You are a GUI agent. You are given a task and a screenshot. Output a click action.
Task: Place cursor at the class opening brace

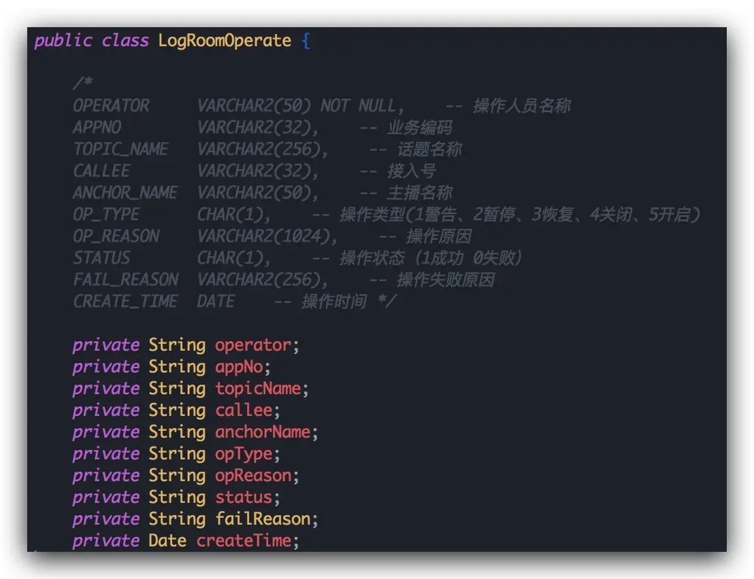(306, 41)
